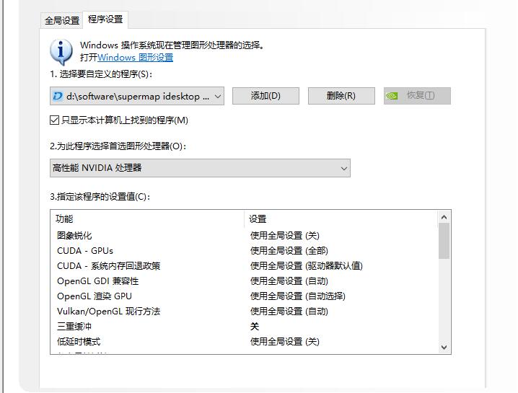
Task: Click 使用全局设置 (全部) value
Action: pyautogui.click(x=289, y=251)
